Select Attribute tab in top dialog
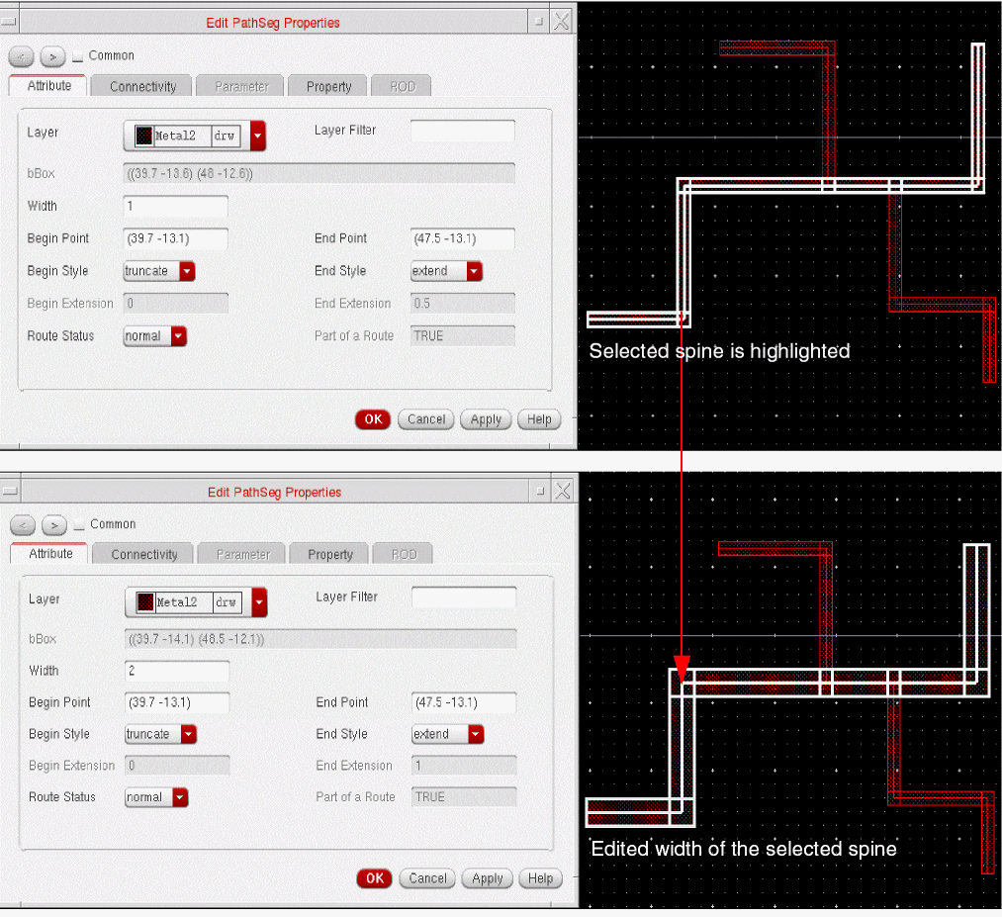The image size is (1002, 917). pos(47,86)
